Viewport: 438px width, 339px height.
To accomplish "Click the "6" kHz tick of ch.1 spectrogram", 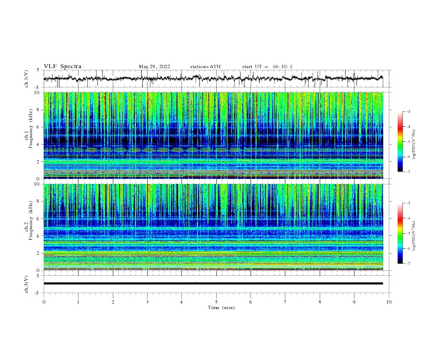I will coord(39,127).
